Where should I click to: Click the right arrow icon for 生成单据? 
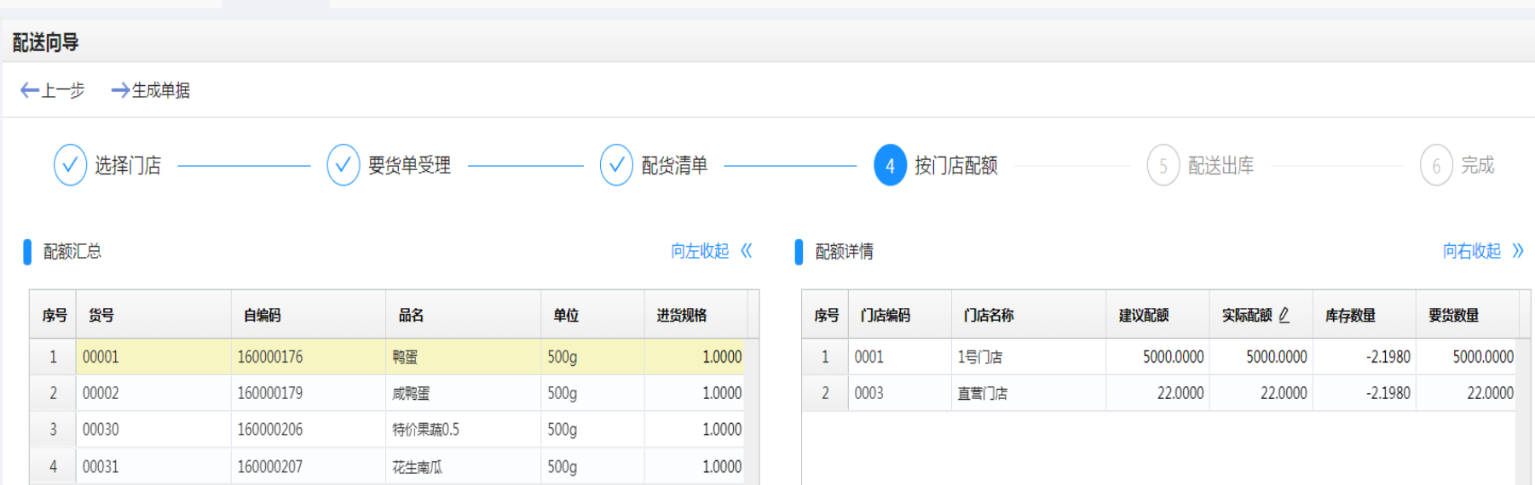(x=120, y=90)
